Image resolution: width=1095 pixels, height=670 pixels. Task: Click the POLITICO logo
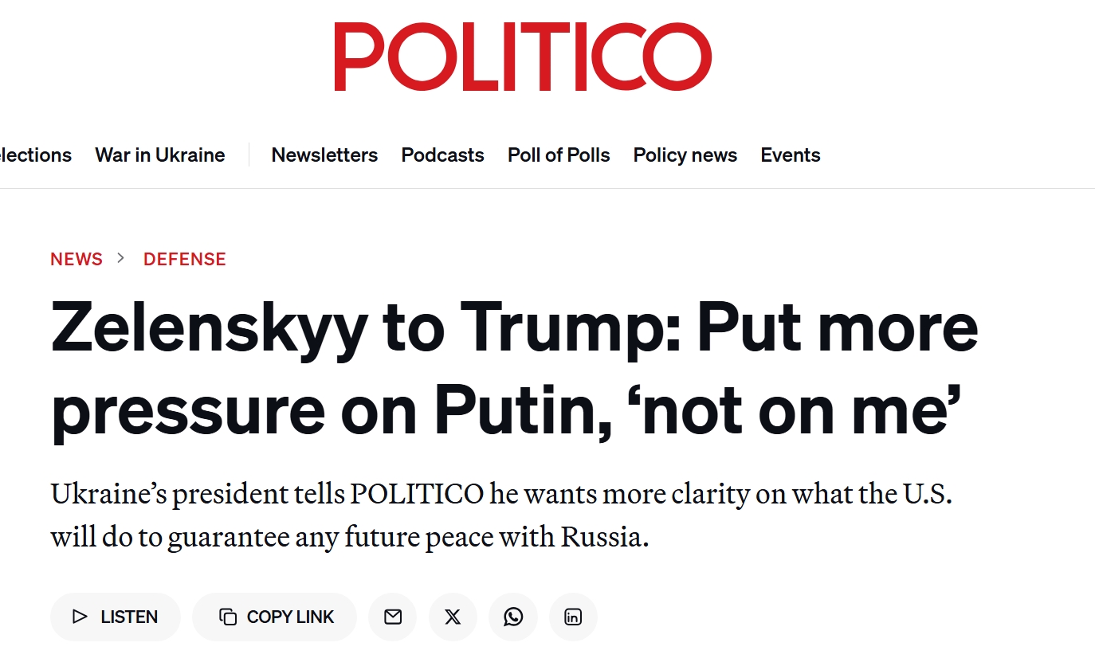pos(523,57)
